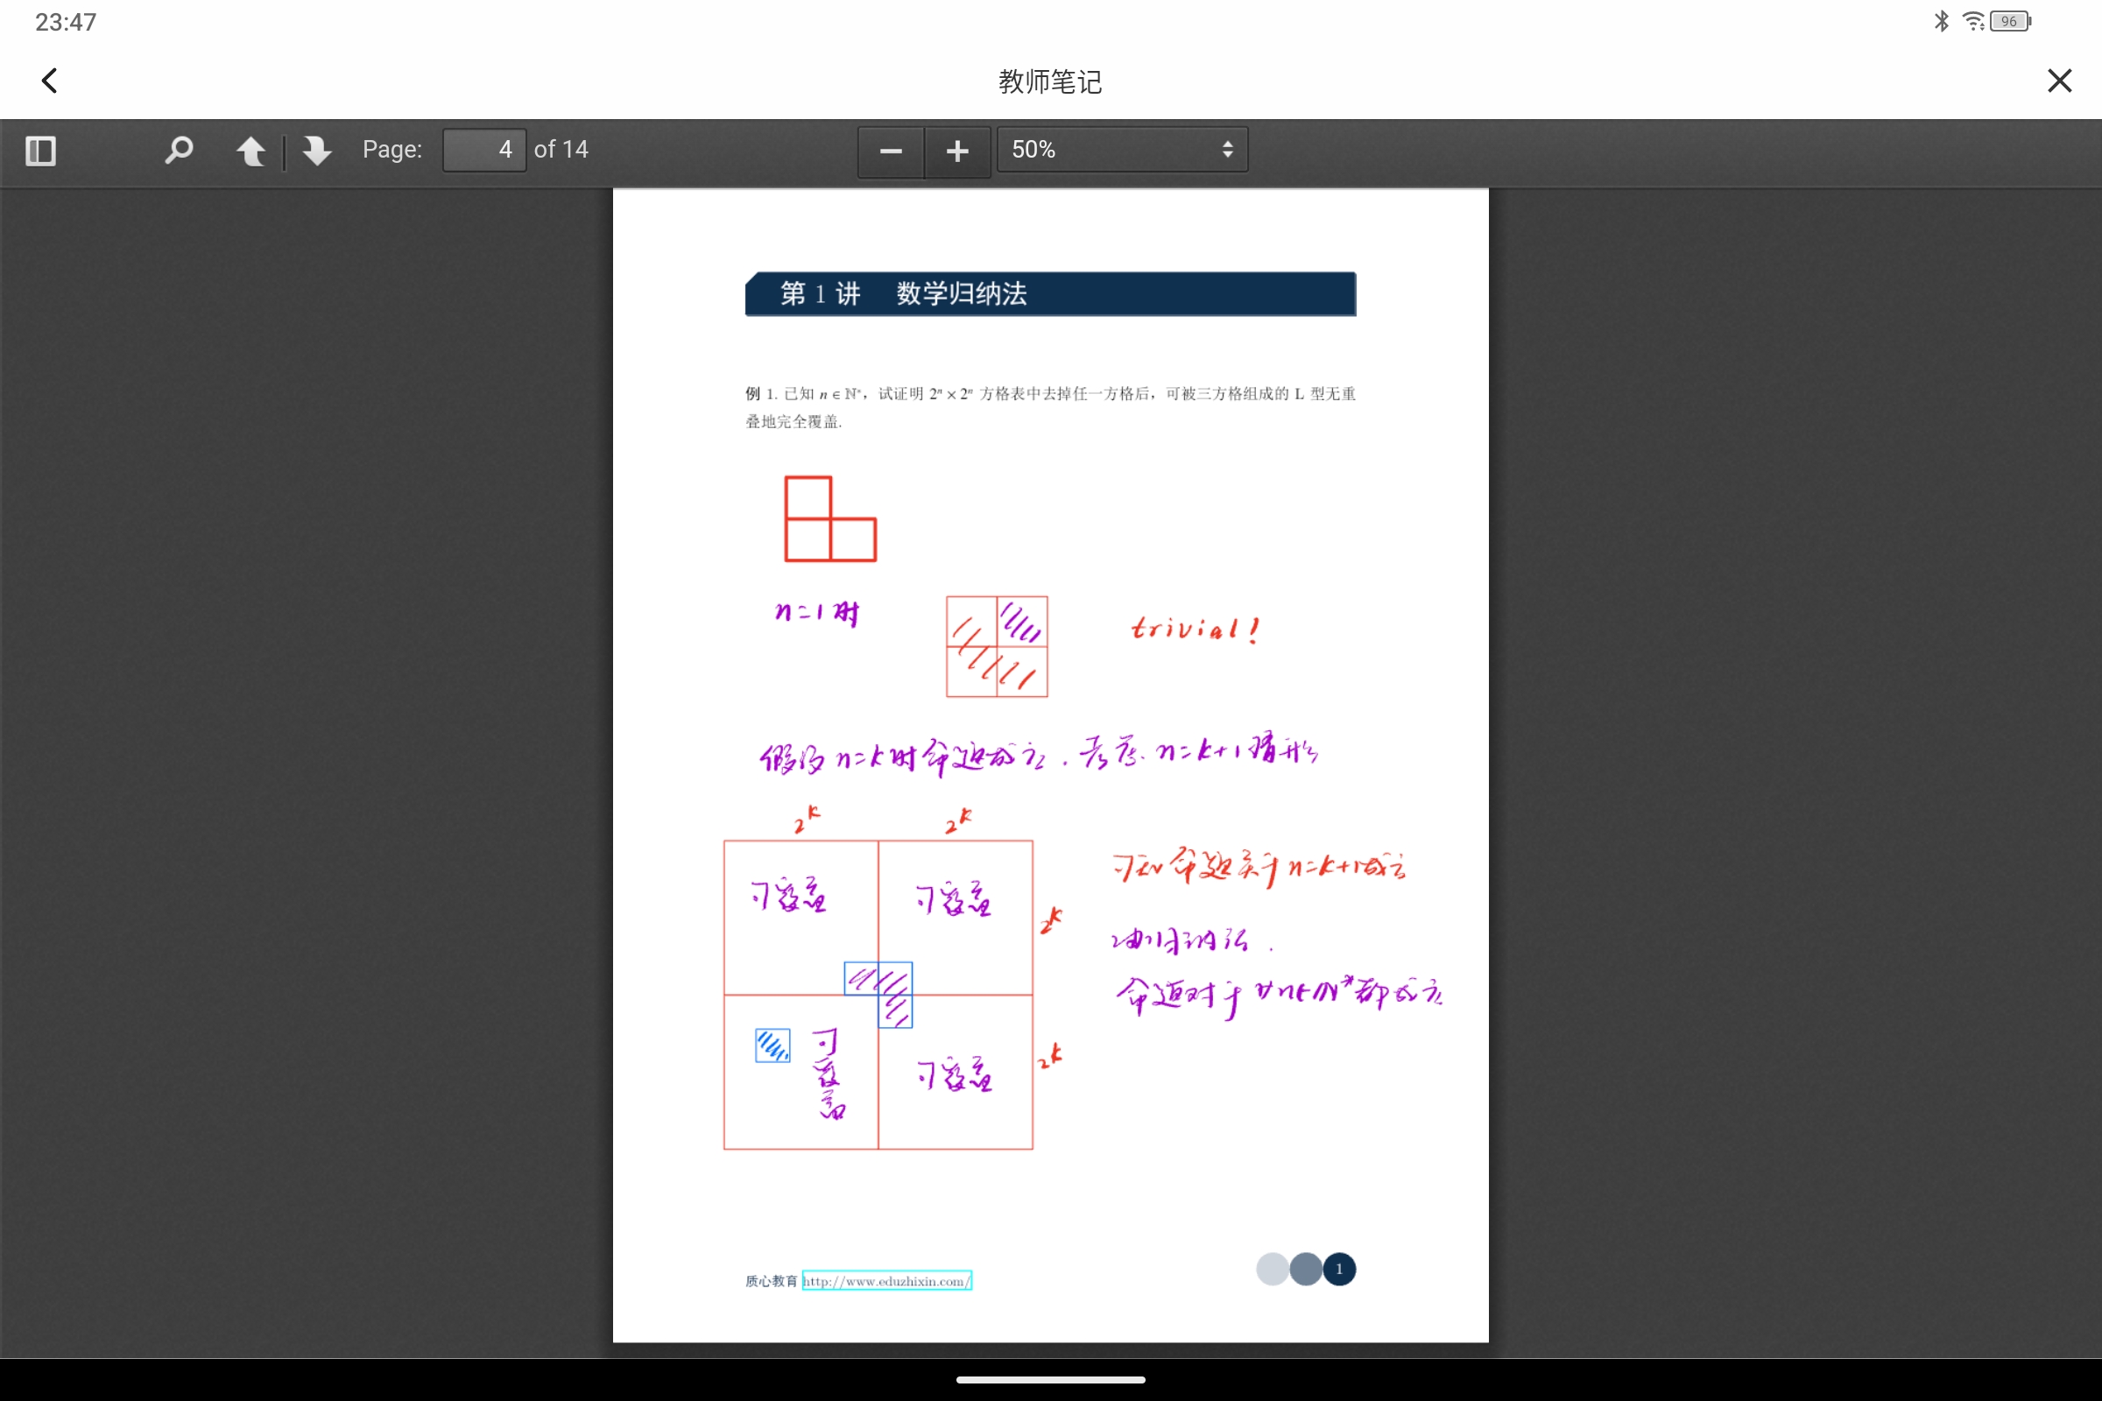
Task: Click the bottom home indicator bar
Action: click(x=1051, y=1380)
